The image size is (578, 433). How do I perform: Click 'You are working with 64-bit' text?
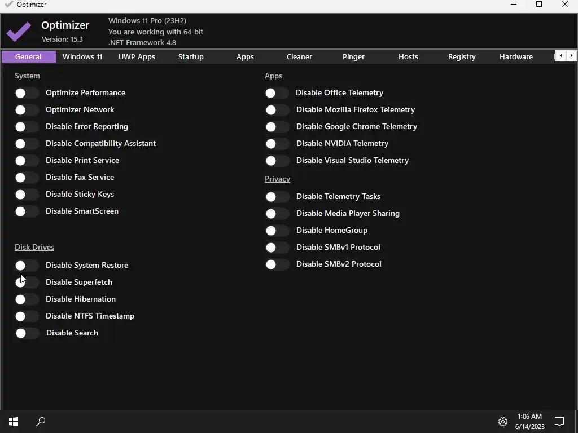click(x=156, y=32)
